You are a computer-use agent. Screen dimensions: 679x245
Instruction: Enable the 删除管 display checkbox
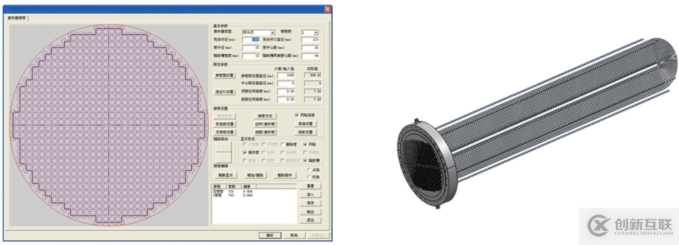(x=282, y=145)
